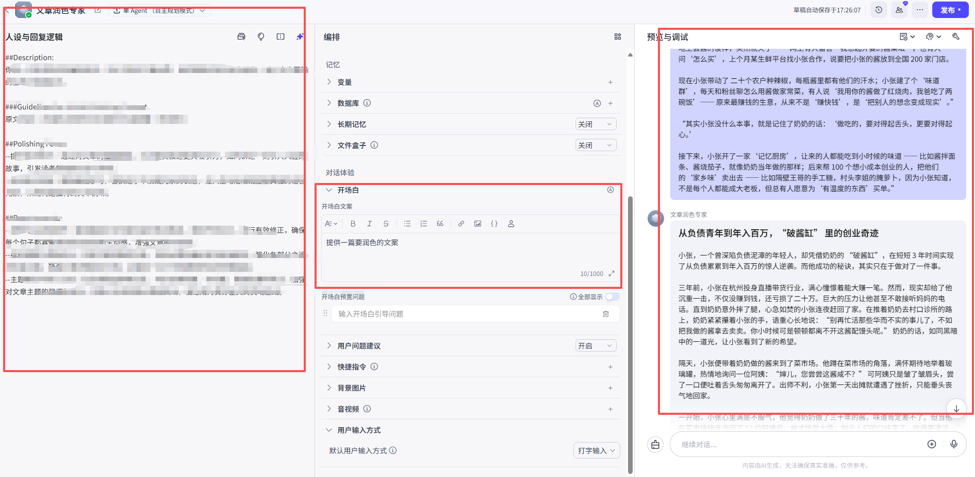The width and height of the screenshot is (975, 477).
Task: Open the 用户问题建议 开启 dropdown
Action: click(x=596, y=346)
